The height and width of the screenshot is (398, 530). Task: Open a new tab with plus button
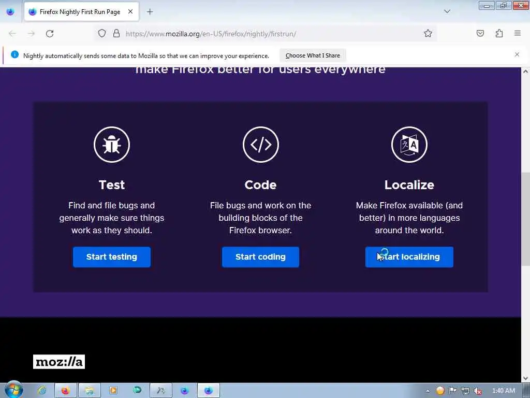point(150,12)
